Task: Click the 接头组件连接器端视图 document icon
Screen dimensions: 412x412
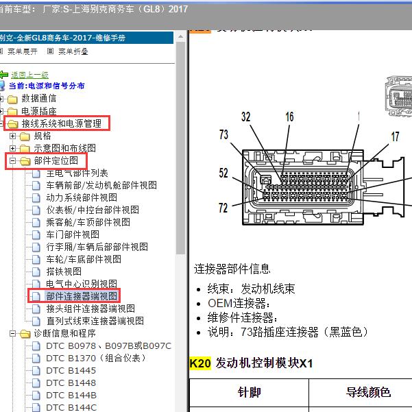Action: coord(36,309)
